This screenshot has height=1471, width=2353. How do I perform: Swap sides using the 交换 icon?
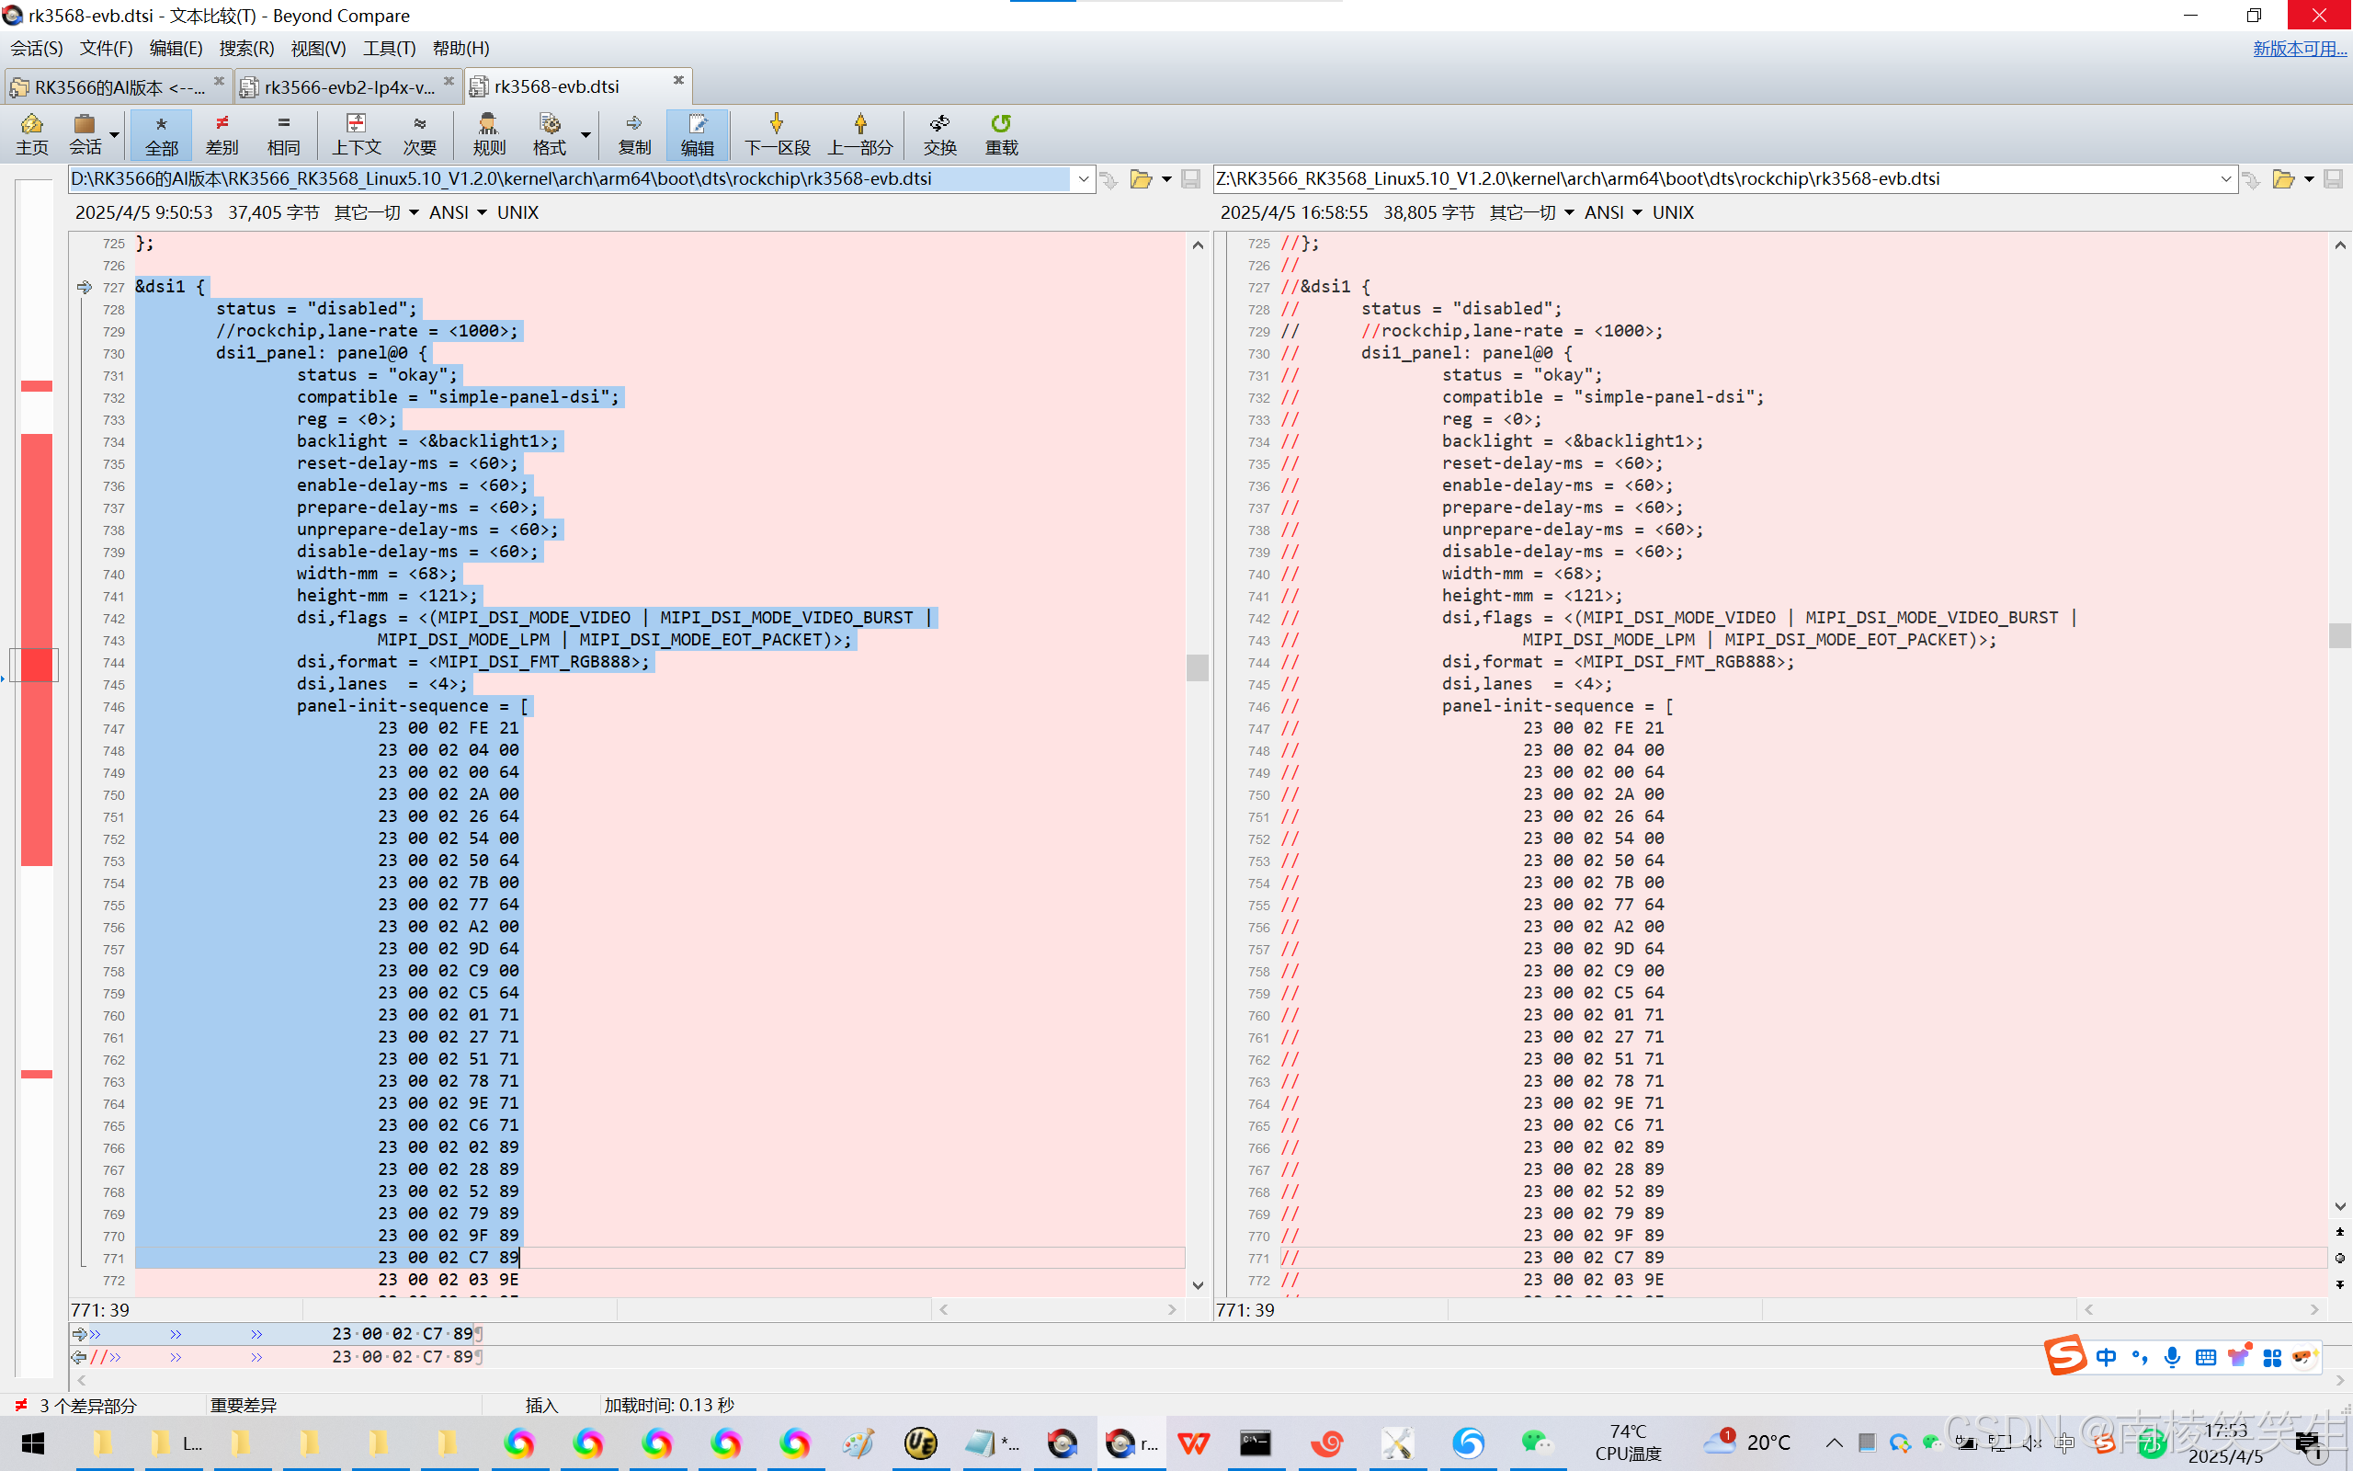point(939,134)
